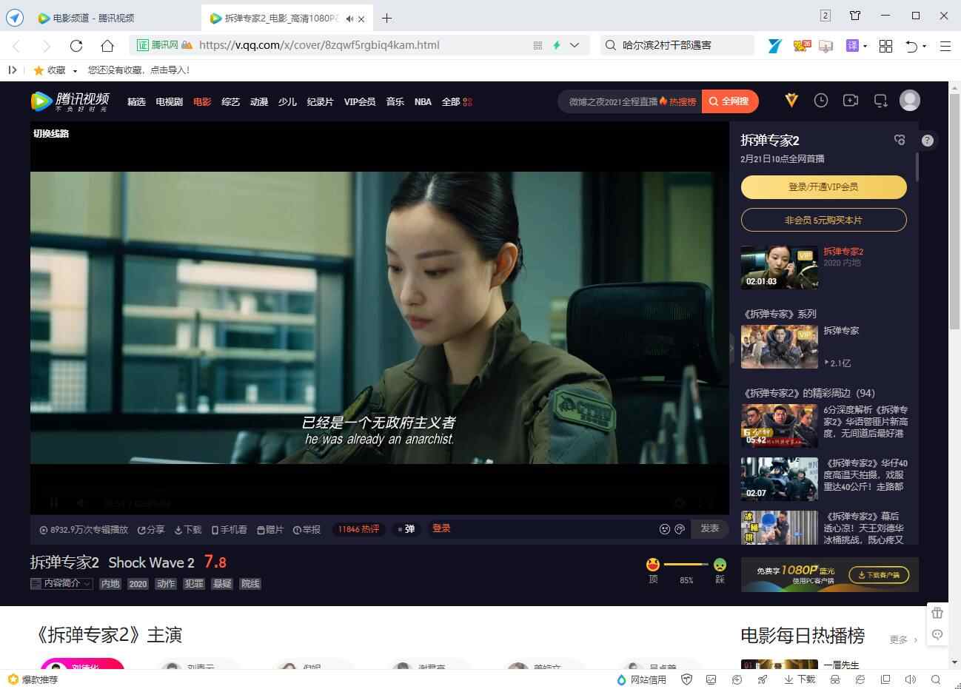961x689 pixels.
Task: Open the 拆弹专家 2.1亿 thumbnail
Action: tap(780, 346)
